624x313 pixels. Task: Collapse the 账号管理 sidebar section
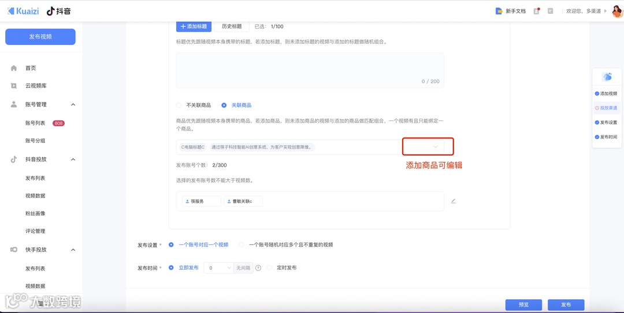(73, 104)
